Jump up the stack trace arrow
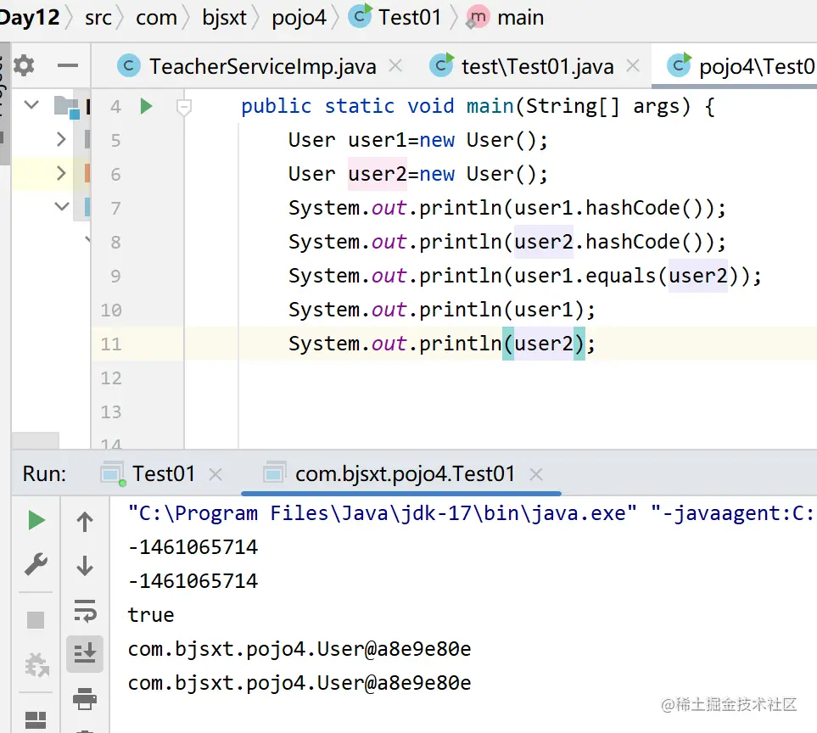This screenshot has width=817, height=733. 85,522
